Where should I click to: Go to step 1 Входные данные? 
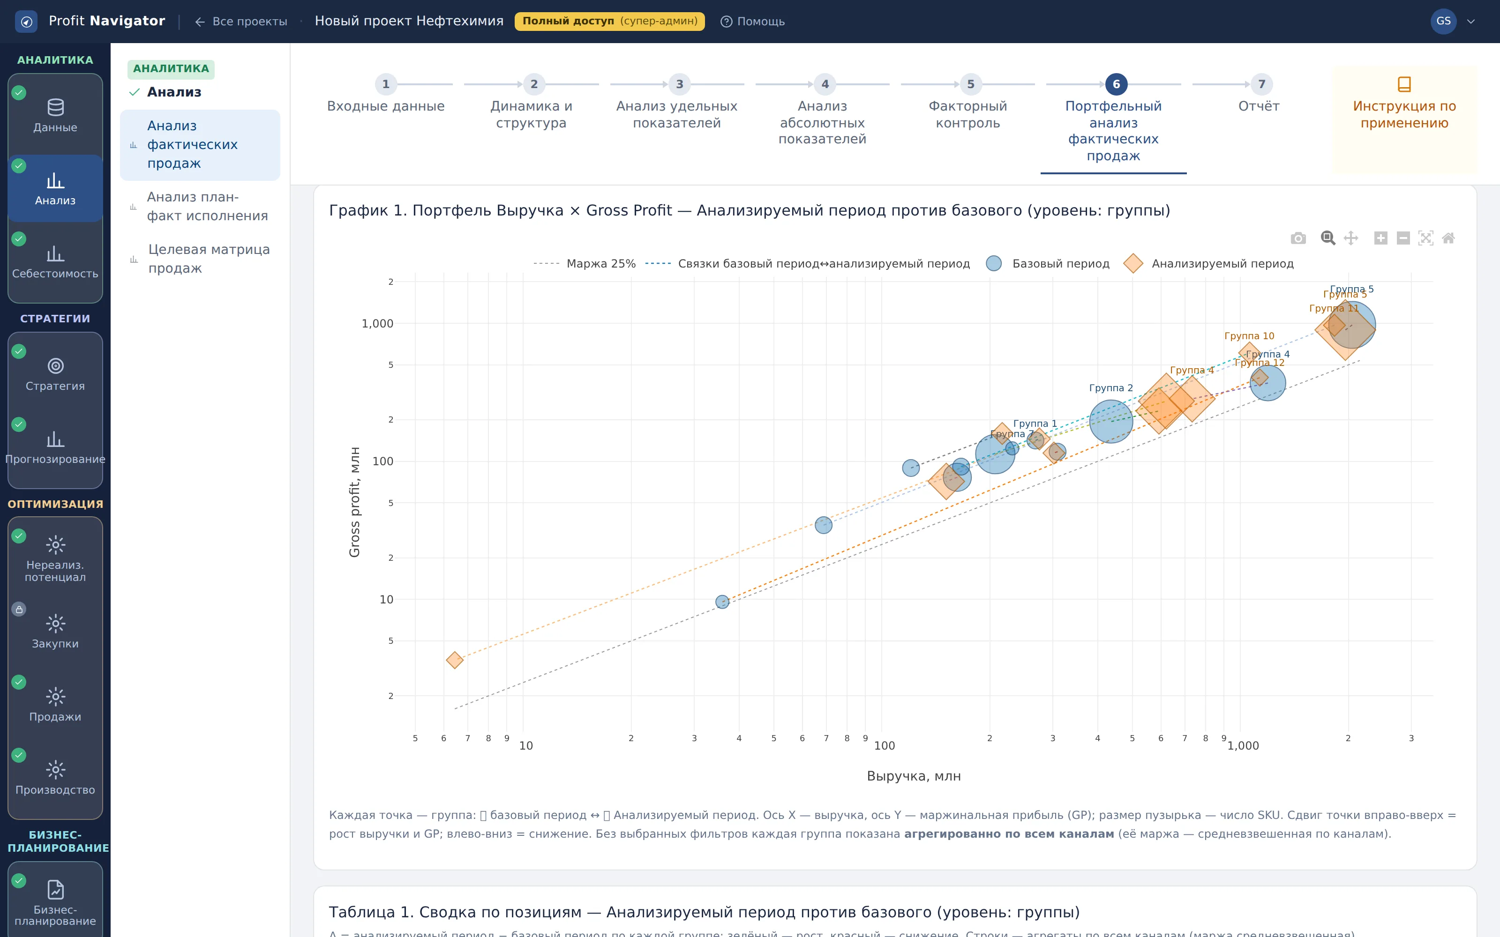[385, 96]
